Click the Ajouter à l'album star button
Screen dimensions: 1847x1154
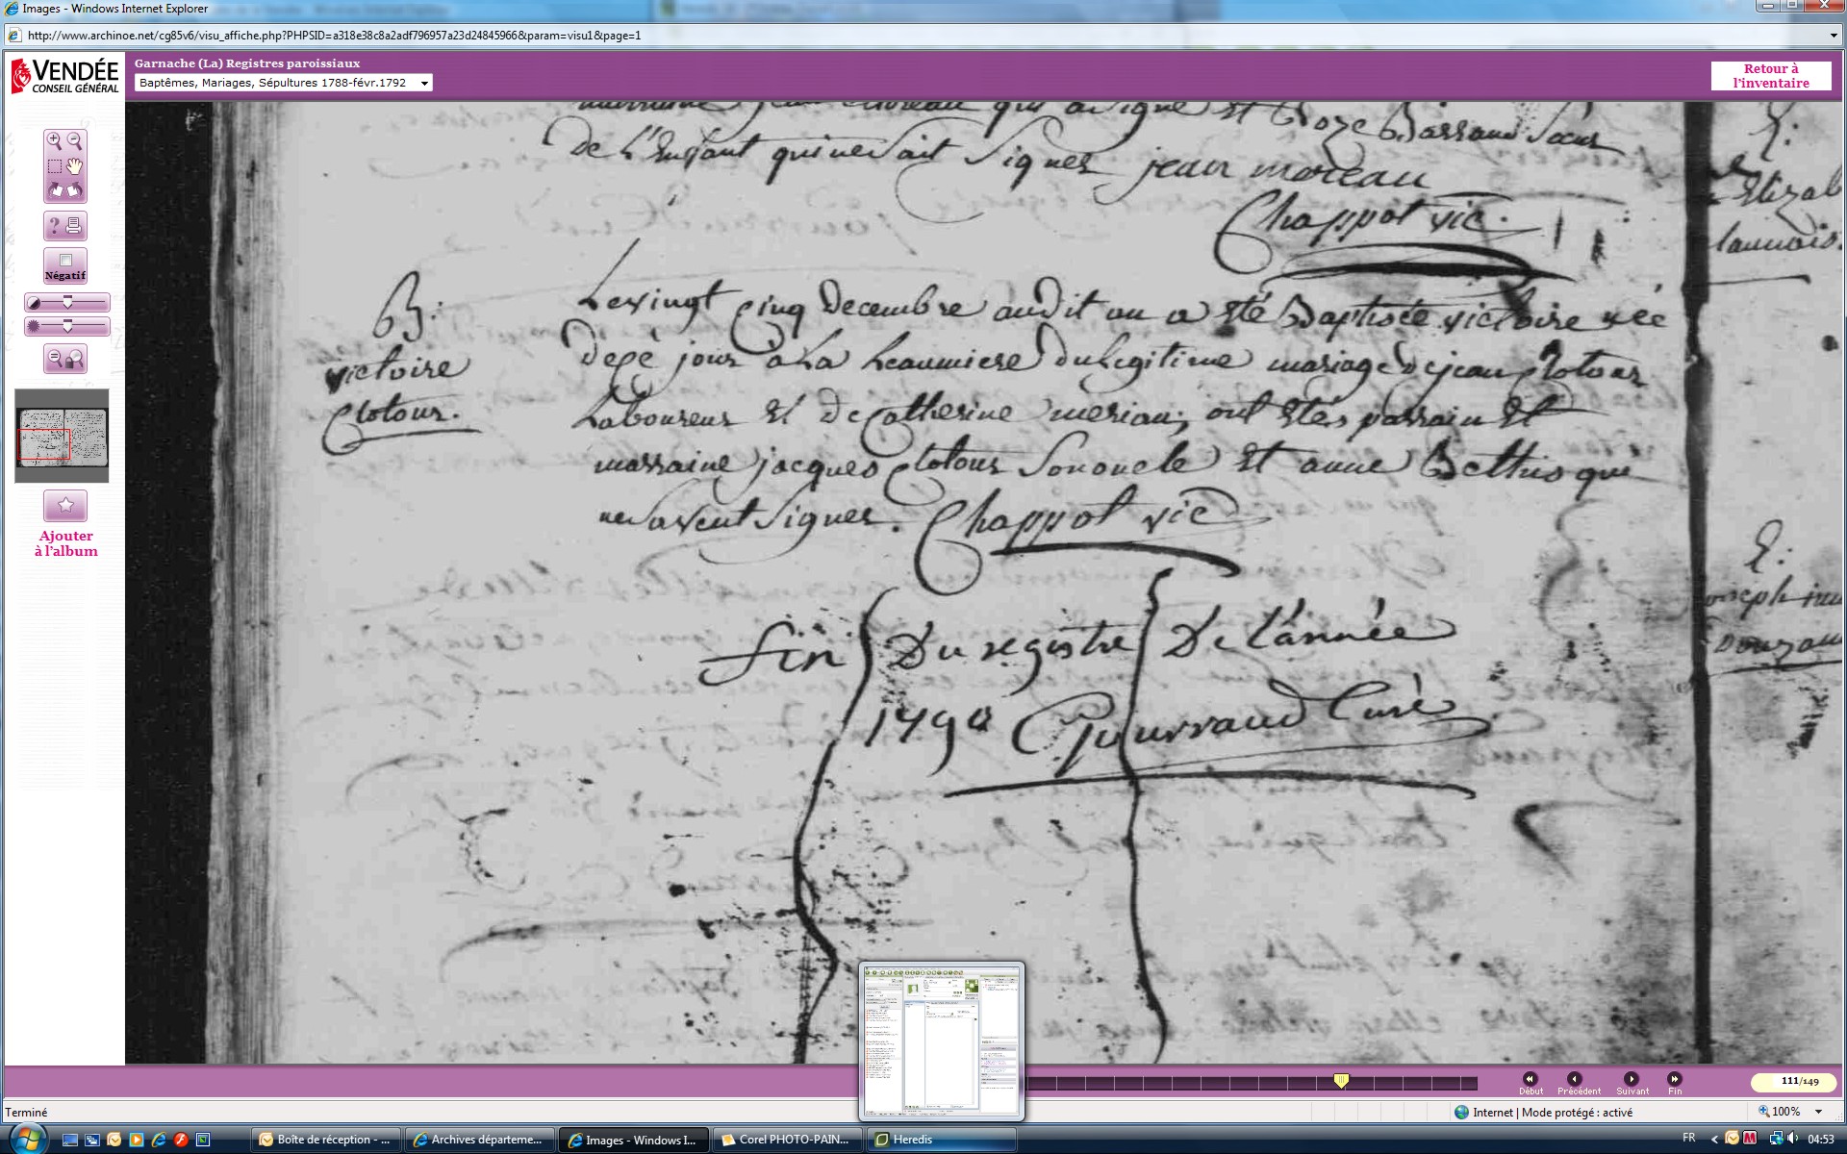[x=65, y=505]
